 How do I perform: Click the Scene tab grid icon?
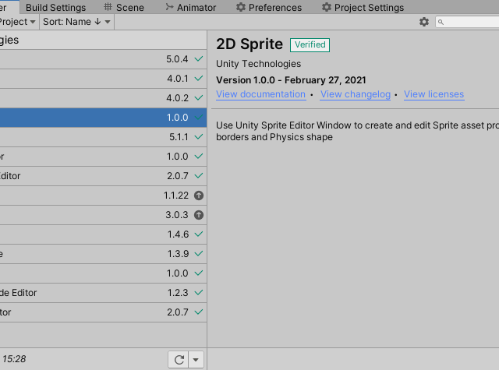click(108, 7)
